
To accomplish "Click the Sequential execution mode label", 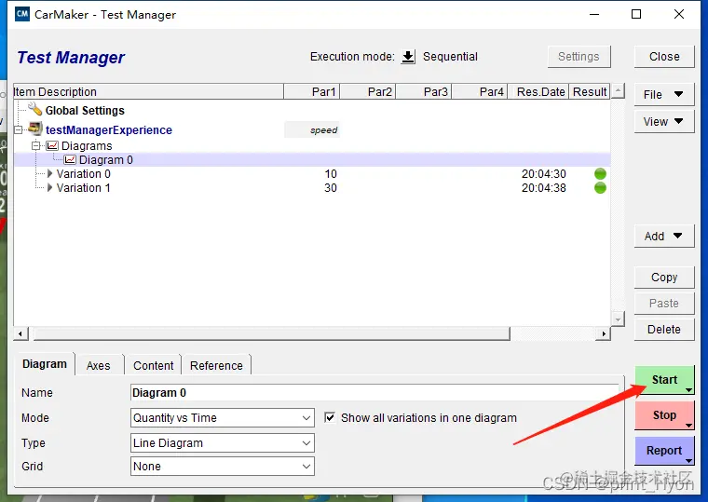I will [x=450, y=57].
